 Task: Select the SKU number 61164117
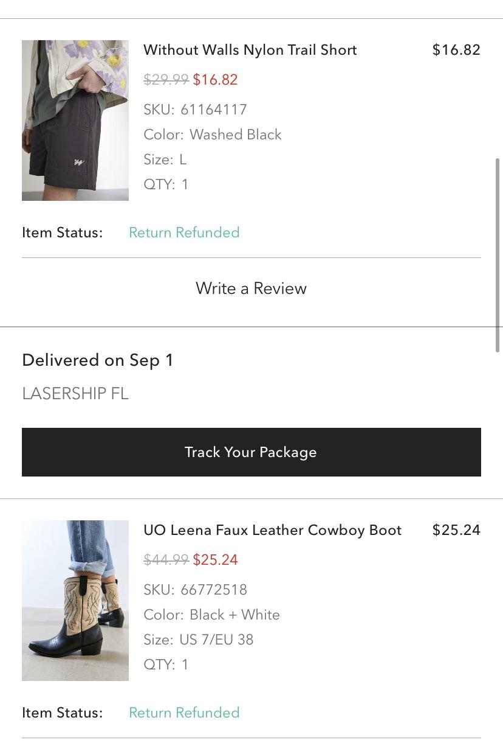[x=214, y=110]
